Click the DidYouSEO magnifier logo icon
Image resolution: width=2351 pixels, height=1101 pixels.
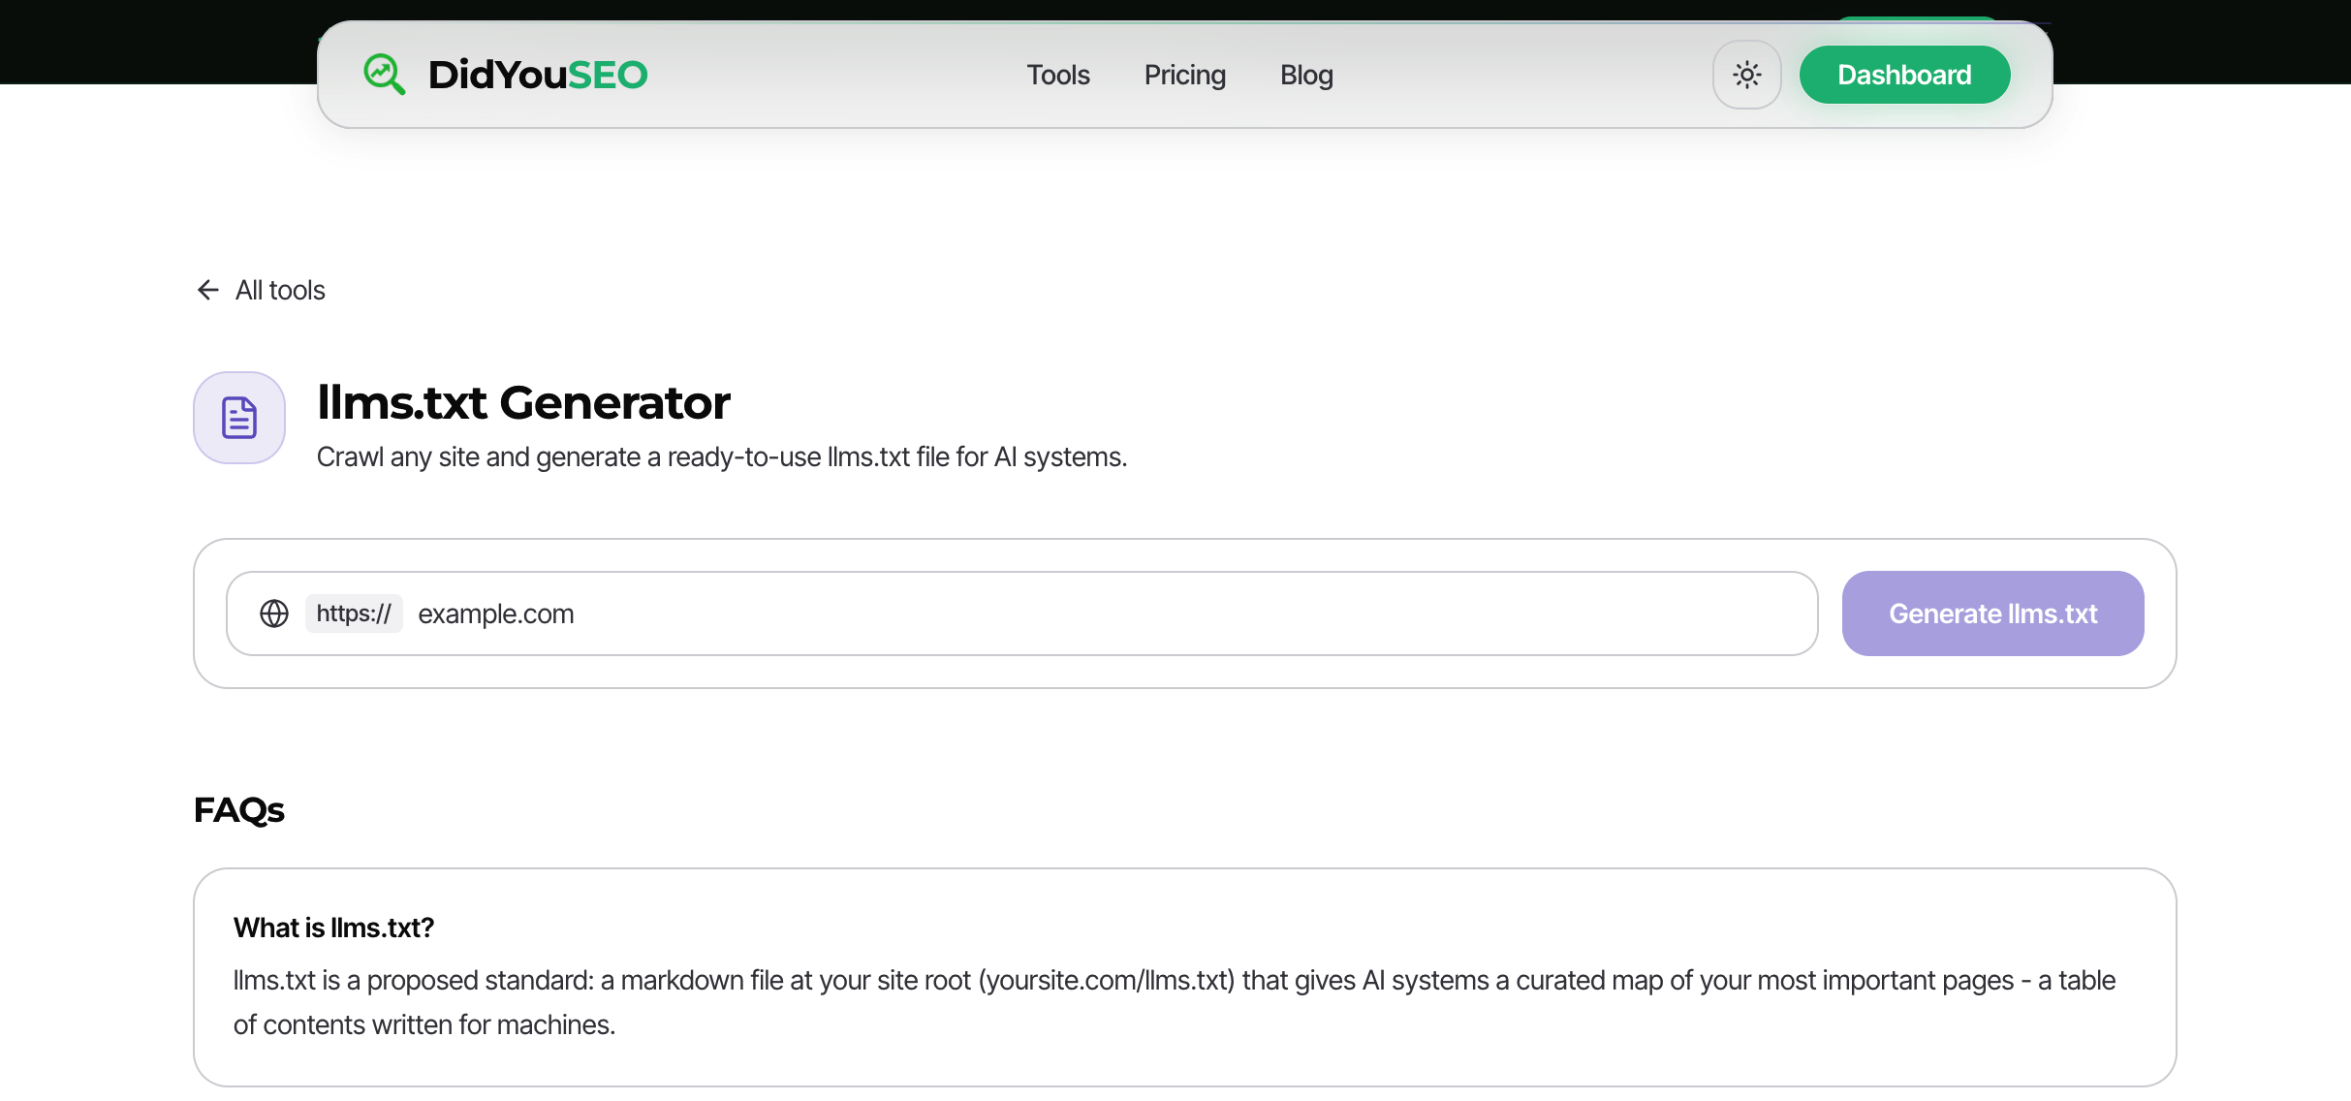[x=384, y=75]
